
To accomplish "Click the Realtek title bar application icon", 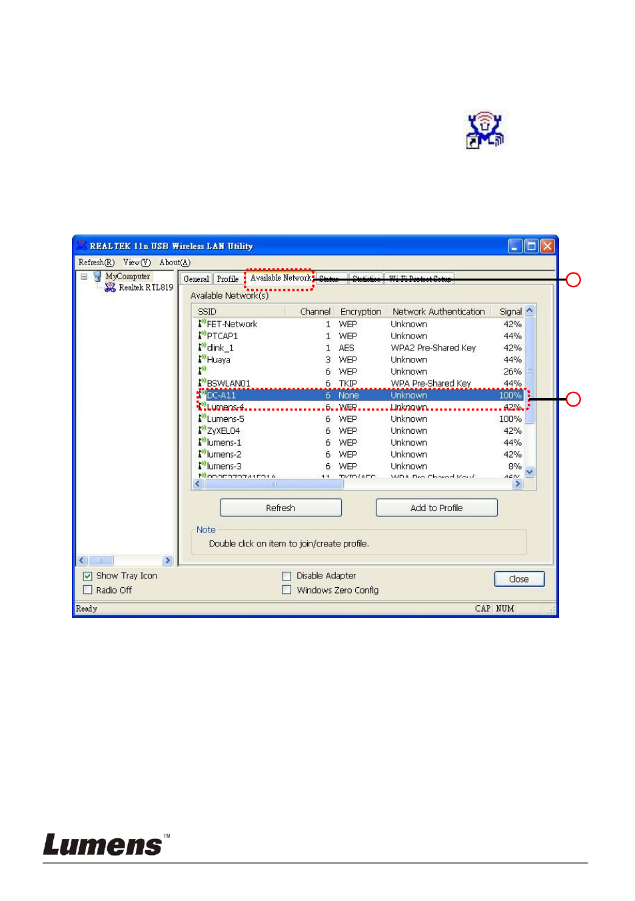I will (x=82, y=246).
